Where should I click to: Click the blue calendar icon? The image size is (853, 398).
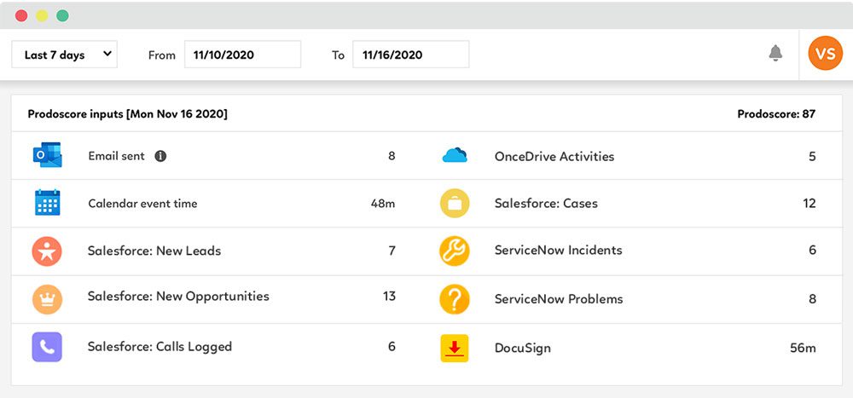47,203
